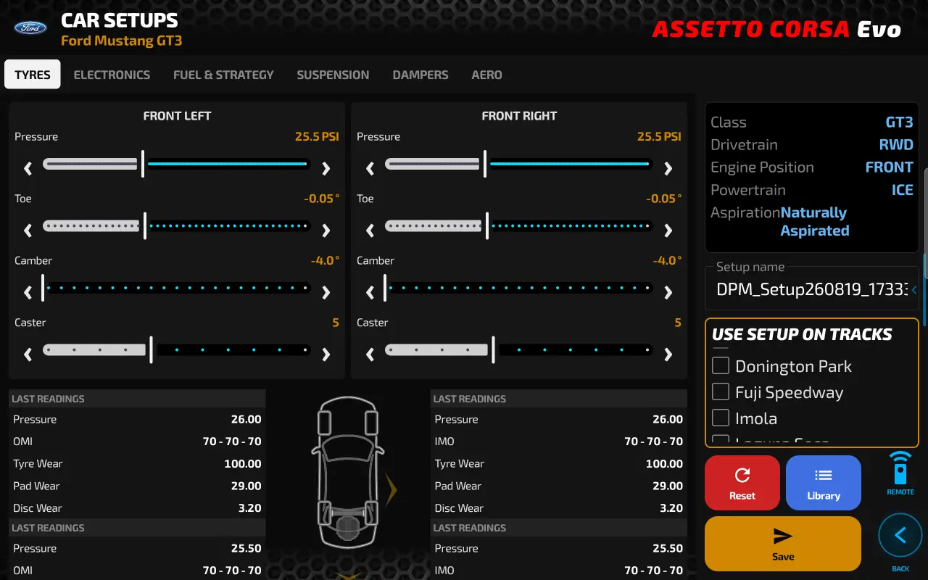Click the Front Right pressure slider
The height and width of the screenshot is (580, 928).
519,164
